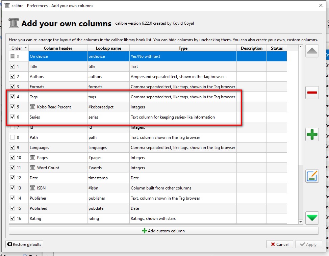
Task: Move selected column up with gray arrow
Action: point(312,51)
